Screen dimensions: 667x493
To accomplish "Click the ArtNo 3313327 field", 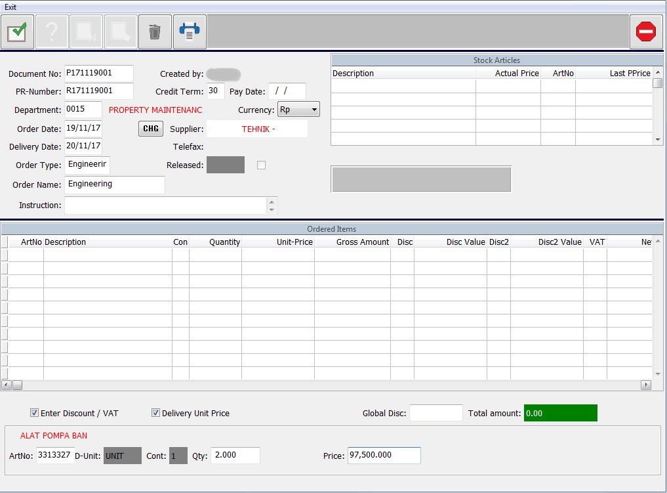I will (x=55, y=455).
